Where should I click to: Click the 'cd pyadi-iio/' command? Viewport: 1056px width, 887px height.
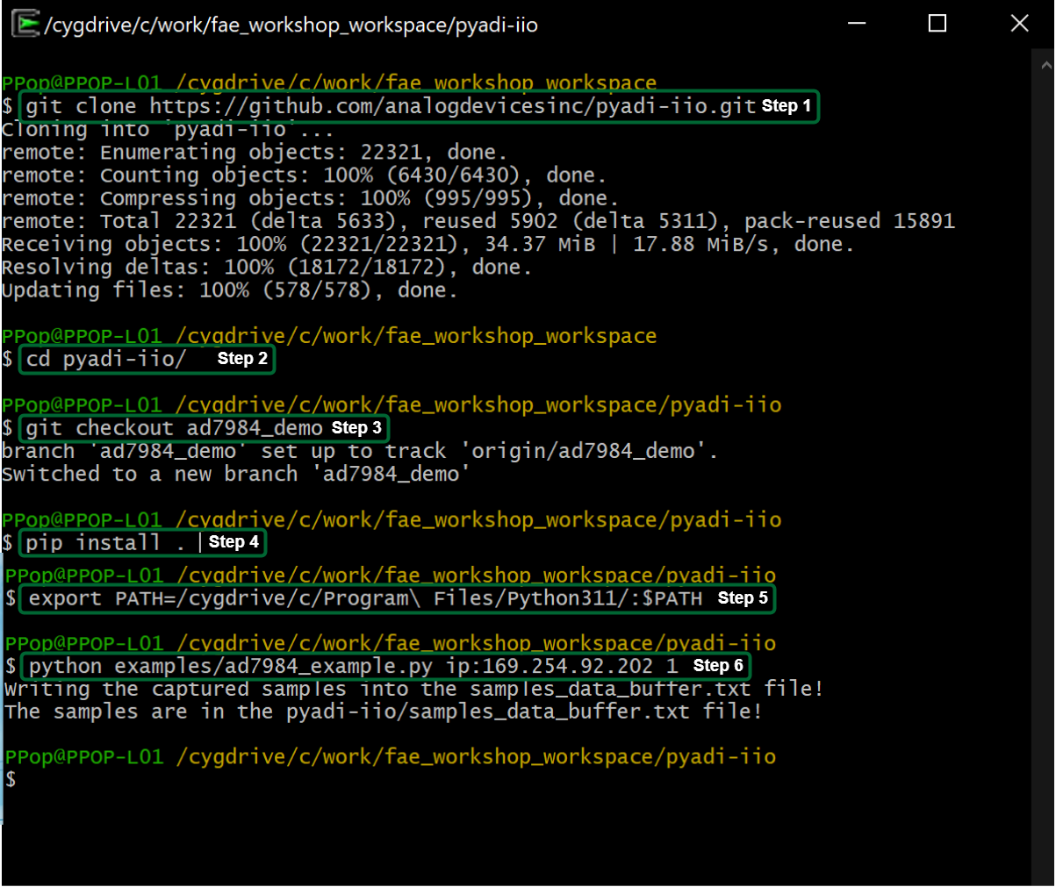click(105, 359)
